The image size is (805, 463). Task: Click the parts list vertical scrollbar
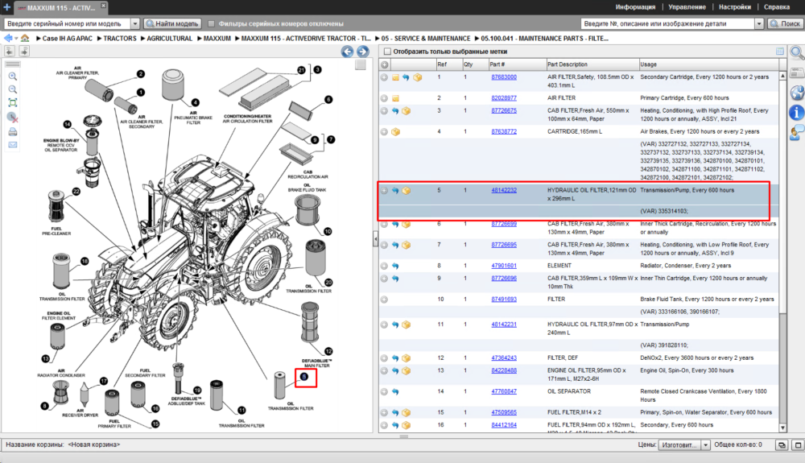pyautogui.click(x=782, y=251)
